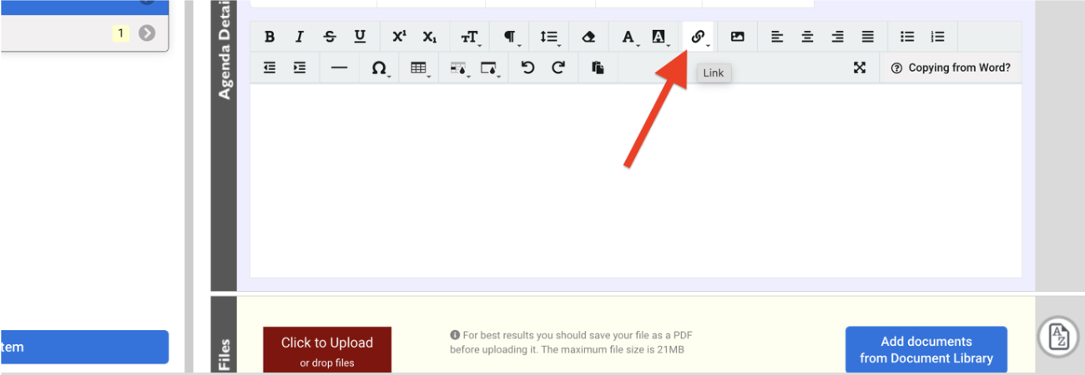Viewport: 1085px width, 375px height.
Task: Apply subscript formatting
Action: tap(429, 37)
